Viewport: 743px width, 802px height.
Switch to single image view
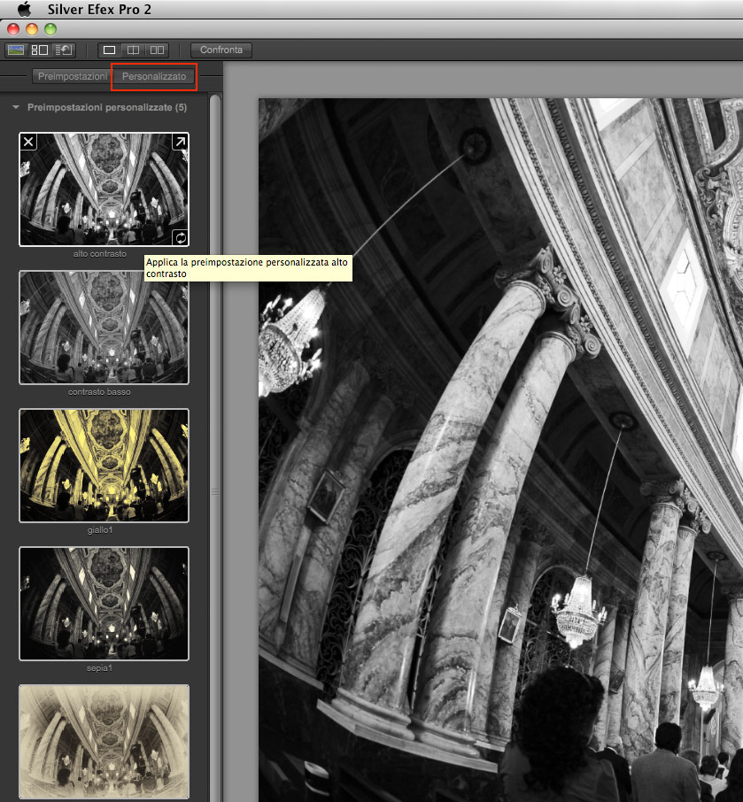point(109,50)
